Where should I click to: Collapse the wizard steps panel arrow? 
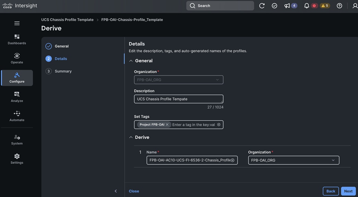point(116,191)
